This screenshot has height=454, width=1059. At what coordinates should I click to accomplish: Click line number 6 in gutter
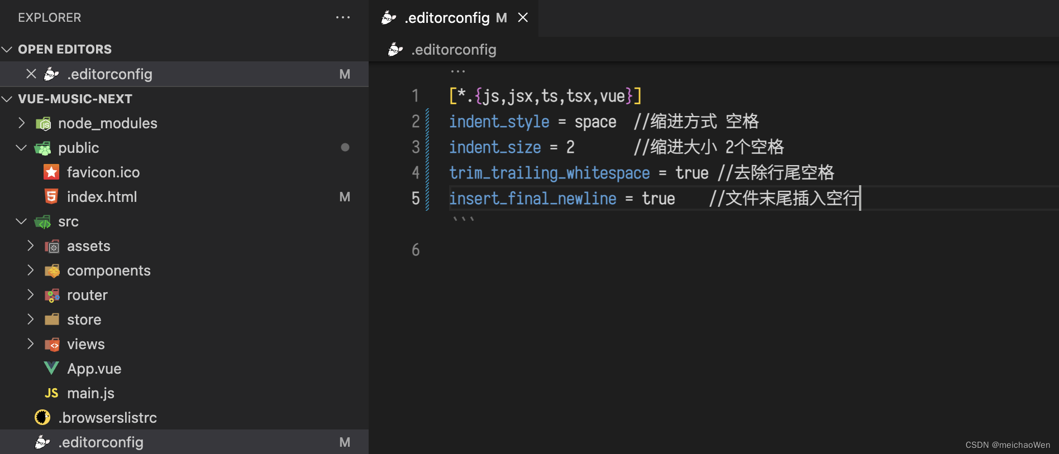tap(416, 250)
